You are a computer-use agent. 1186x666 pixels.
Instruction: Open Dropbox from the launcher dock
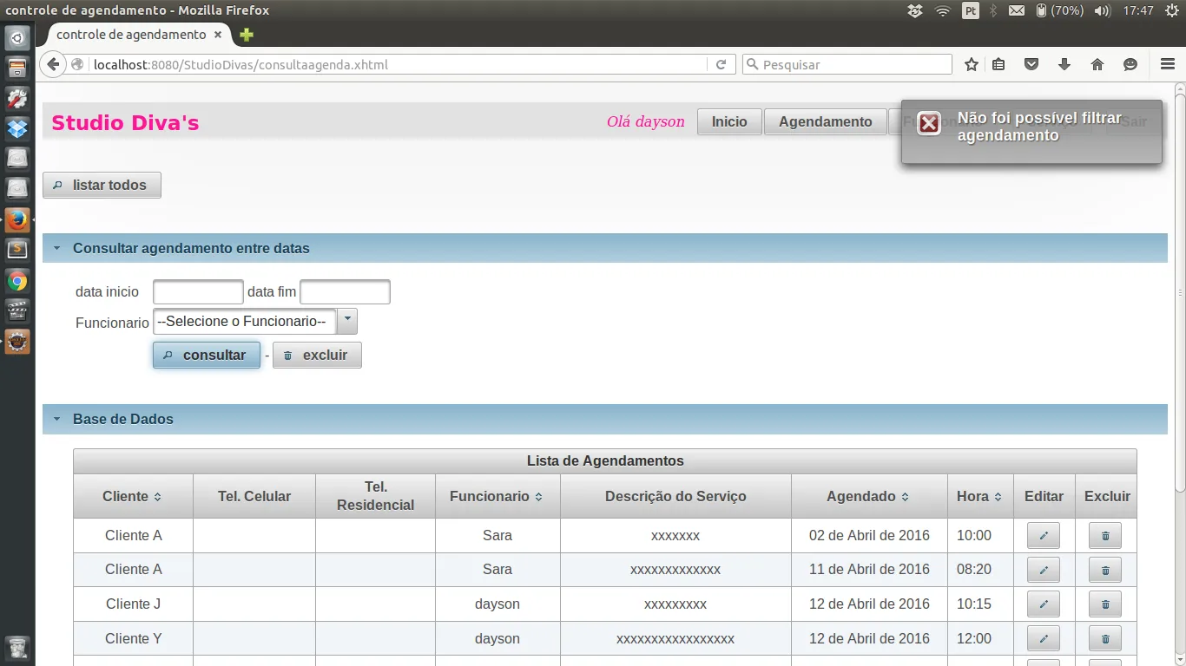(x=17, y=129)
